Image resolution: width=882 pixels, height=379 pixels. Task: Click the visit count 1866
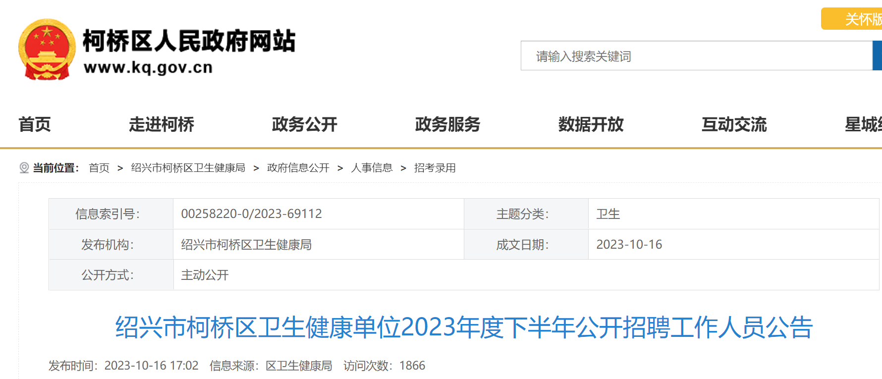412,366
